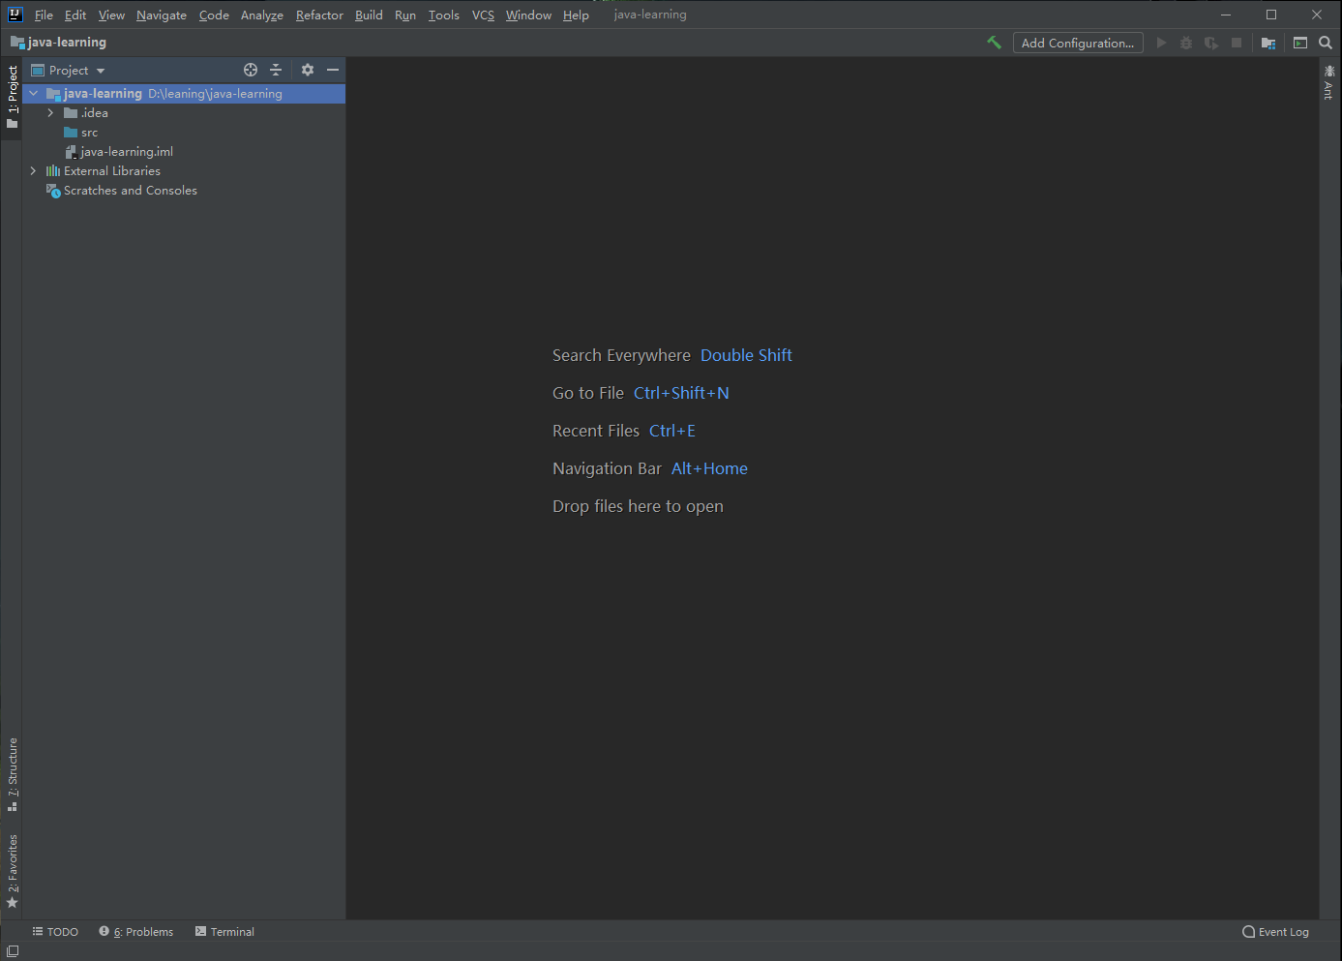Click the Run play icon in toolbar
Image resolution: width=1342 pixels, height=961 pixels.
1161,43
